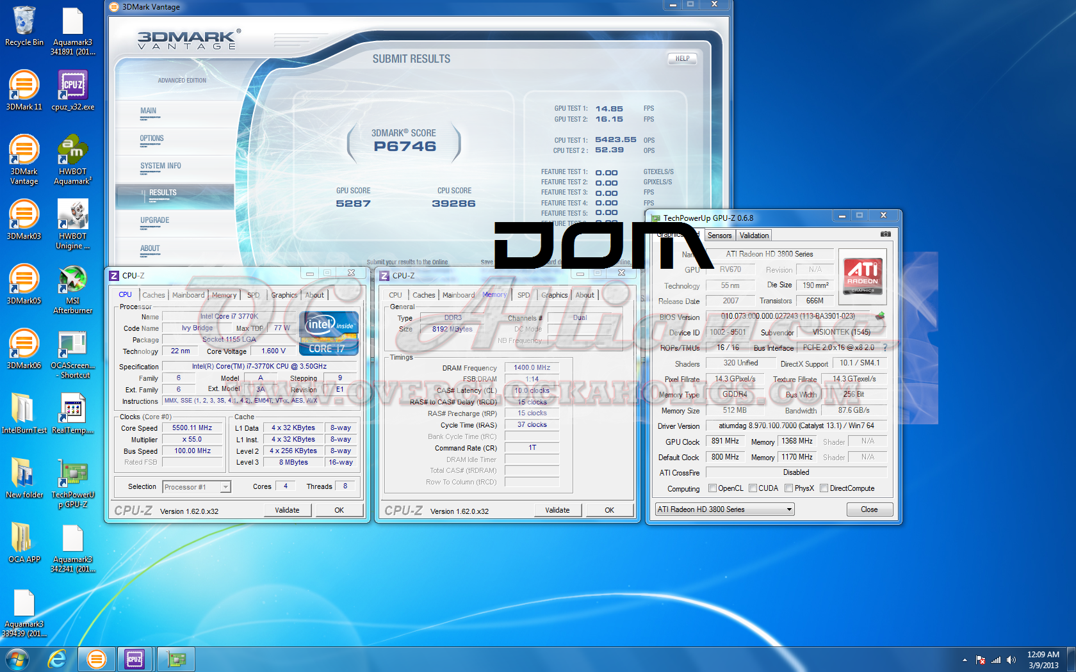Click the Core Speed 5500.11 MHz value

coord(192,428)
